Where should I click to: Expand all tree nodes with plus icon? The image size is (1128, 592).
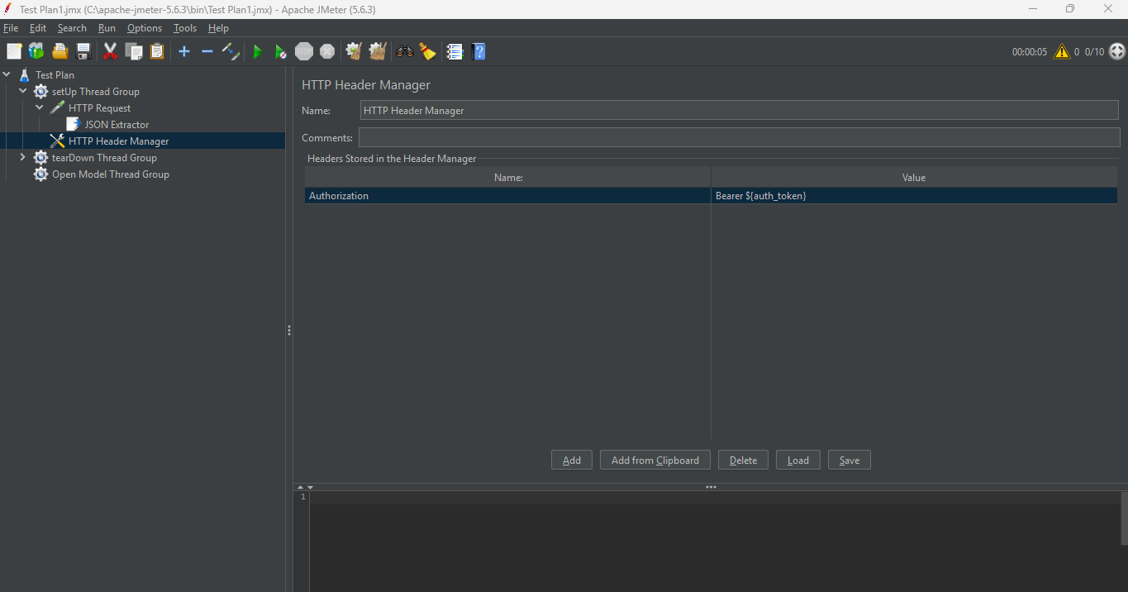pos(184,51)
